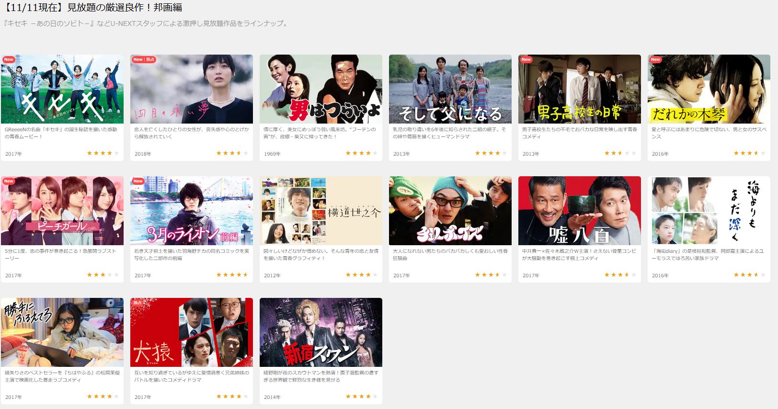Click the description starting GReeeeNの名曲「キセキ」
The height and width of the screenshot is (409, 778).
click(61, 133)
